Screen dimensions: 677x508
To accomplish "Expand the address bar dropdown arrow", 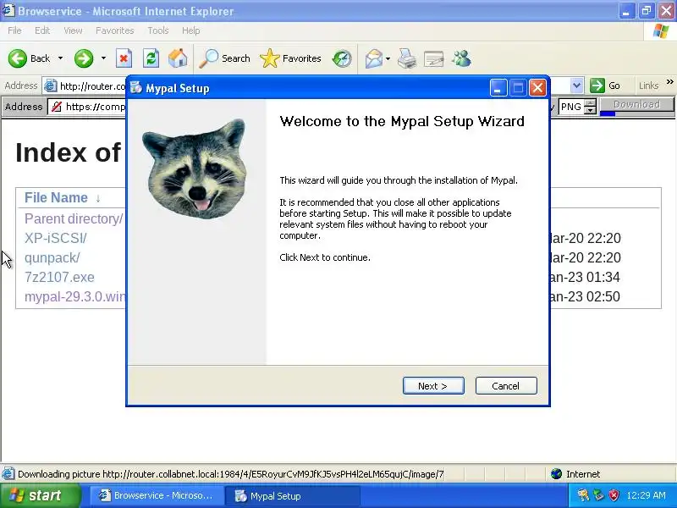I will coord(576,86).
